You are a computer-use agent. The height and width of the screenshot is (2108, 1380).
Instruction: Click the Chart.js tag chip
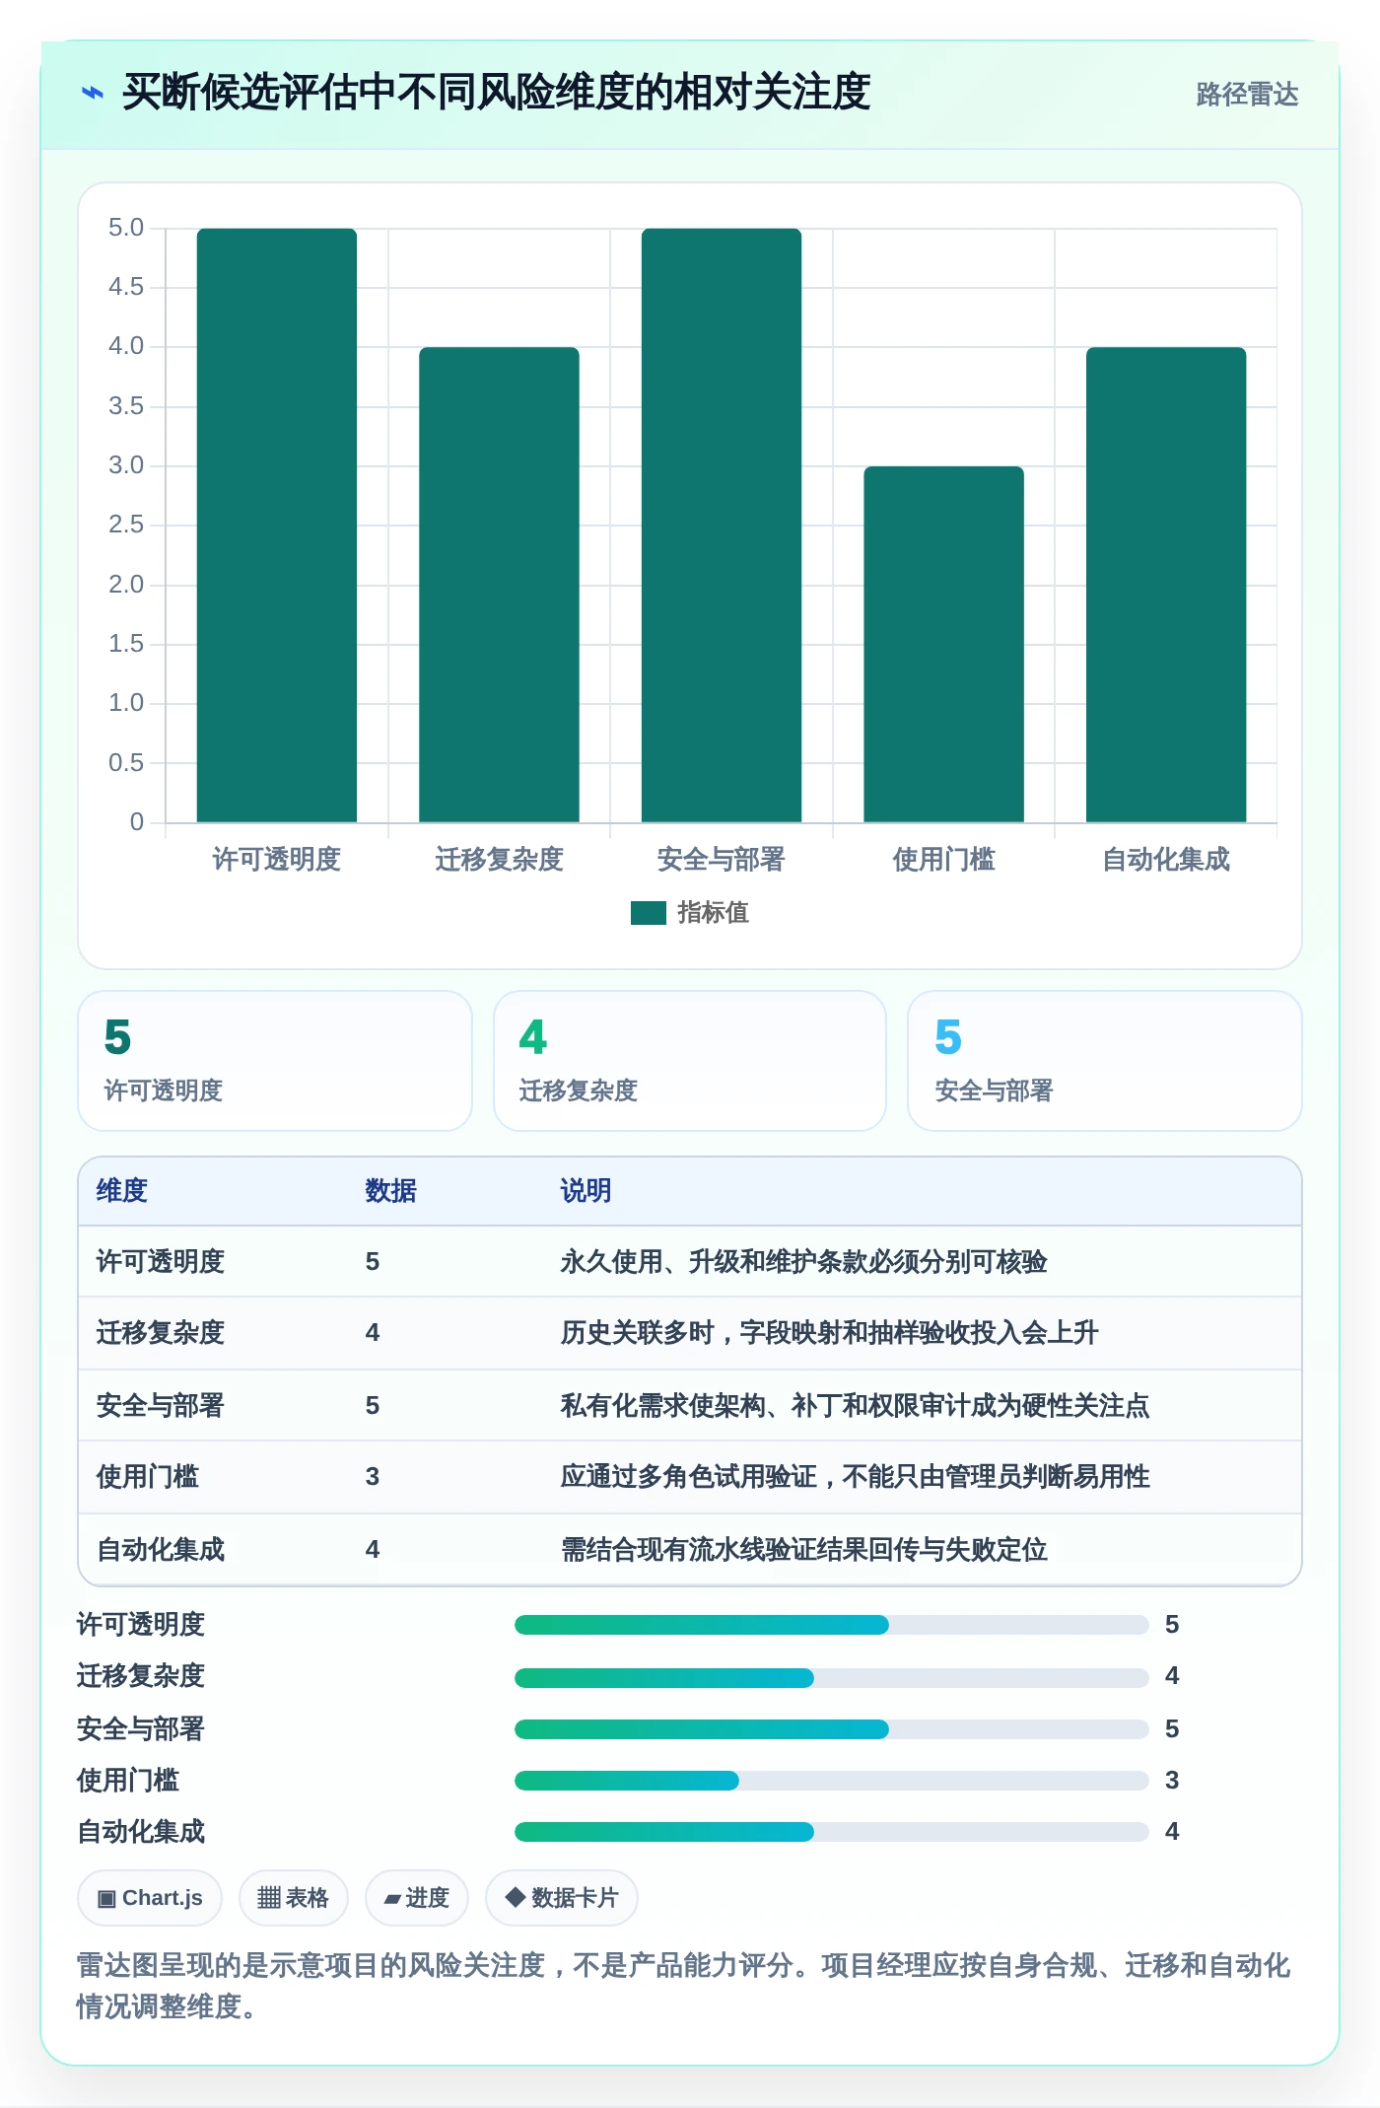pyautogui.click(x=150, y=1898)
